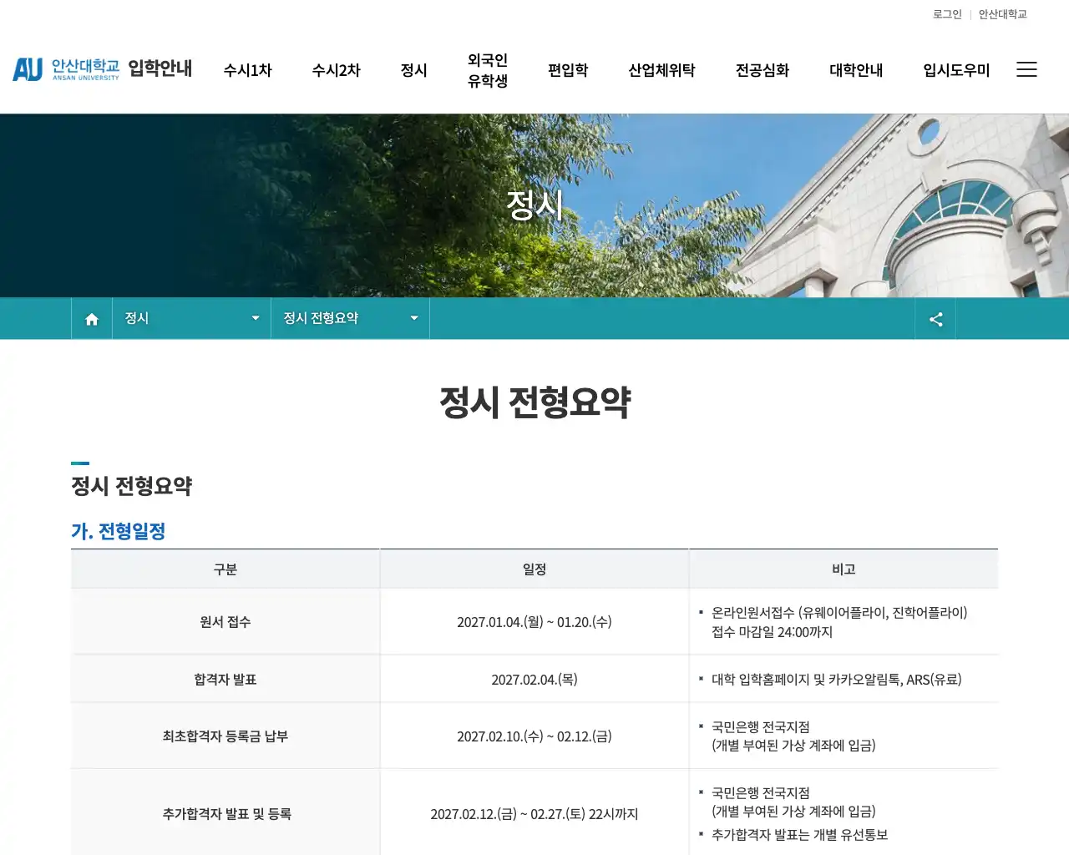Open the 전공심화 menu
Image resolution: width=1069 pixels, height=855 pixels.
762,70
